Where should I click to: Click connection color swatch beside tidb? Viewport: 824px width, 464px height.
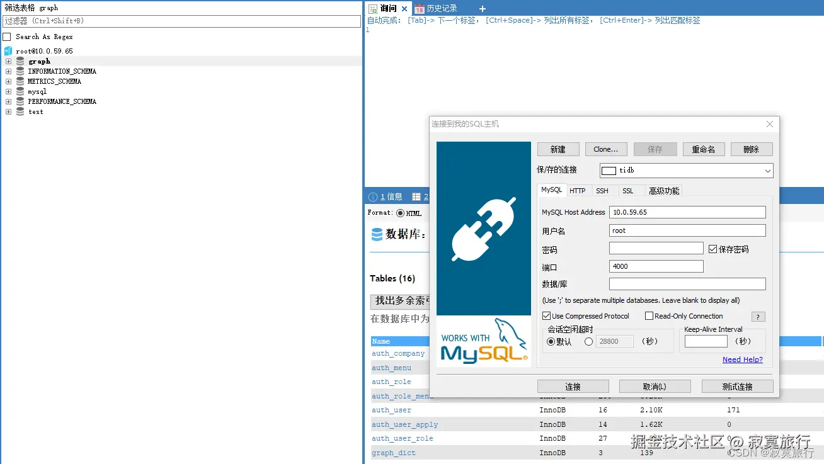tap(609, 171)
